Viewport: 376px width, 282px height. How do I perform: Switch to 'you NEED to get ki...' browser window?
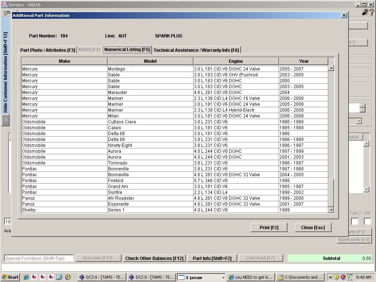point(251,277)
